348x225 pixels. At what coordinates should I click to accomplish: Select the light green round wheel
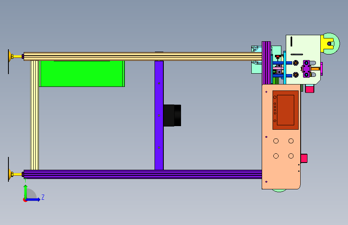(336, 44)
